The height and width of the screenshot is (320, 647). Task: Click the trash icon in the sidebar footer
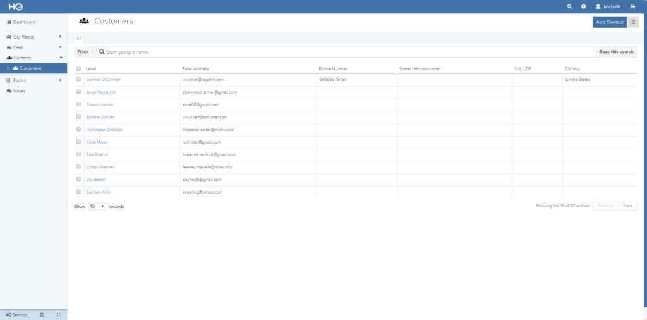pos(42,315)
